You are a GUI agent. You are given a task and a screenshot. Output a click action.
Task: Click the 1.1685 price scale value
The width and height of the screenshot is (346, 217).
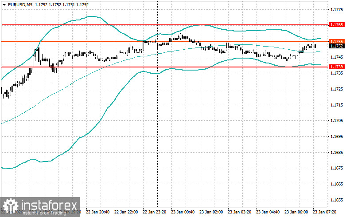(337, 152)
